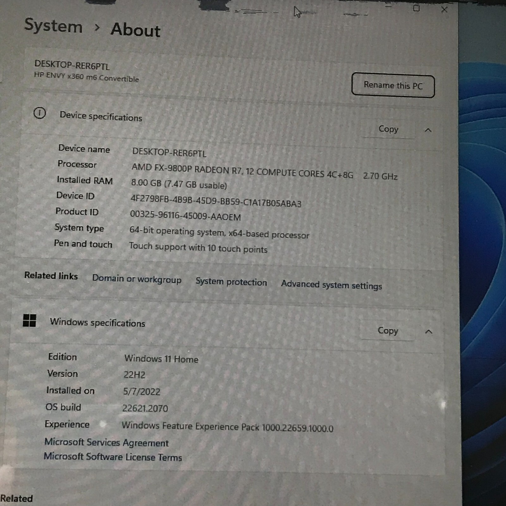Open Microsoft Services Agreement link

106,442
